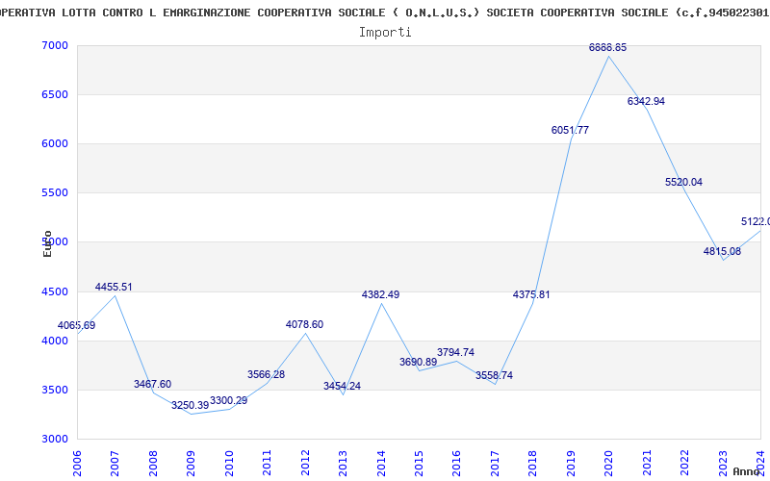Select the 2023 x-axis year label

pos(723,464)
